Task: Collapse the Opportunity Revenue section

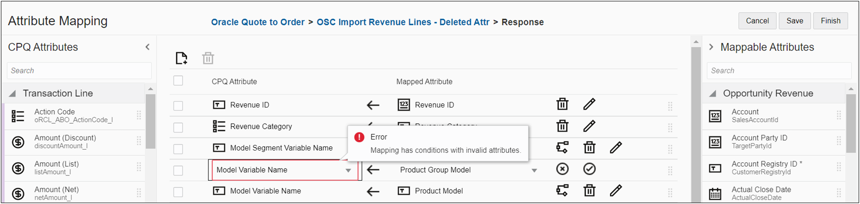Action: pyautogui.click(x=713, y=93)
